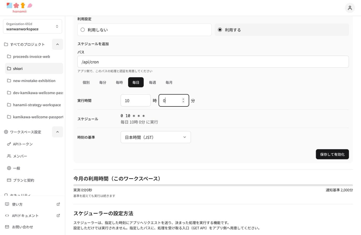Switch to the 個別 schedule tab

pos(86,82)
